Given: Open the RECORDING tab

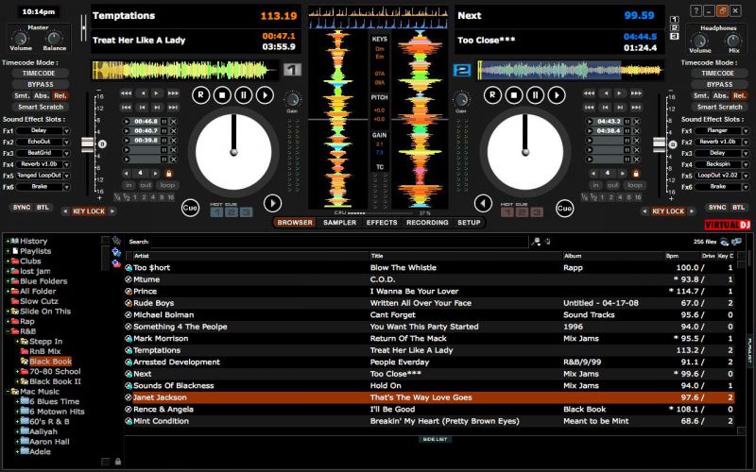Looking at the screenshot, I should pyautogui.click(x=427, y=223).
